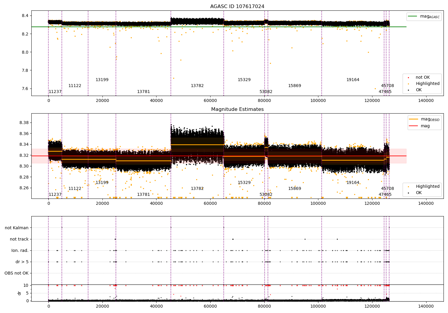Image resolution: width=448 pixels, height=313 pixels.
Task: Click OBSID label 45708 in AGASC ID plot
Action: (x=387, y=86)
